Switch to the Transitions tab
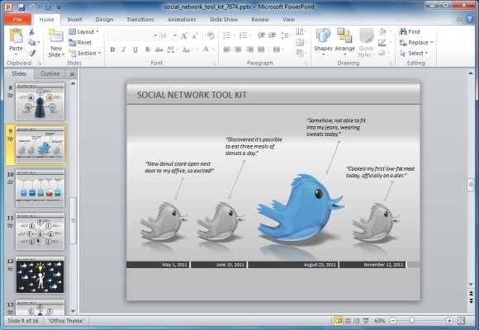The image size is (479, 330). [140, 19]
